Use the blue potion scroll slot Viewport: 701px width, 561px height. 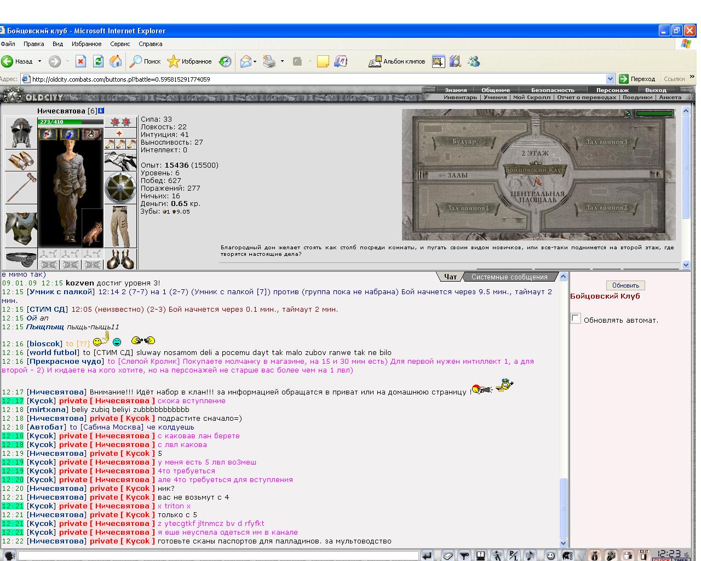pyautogui.click(x=70, y=134)
